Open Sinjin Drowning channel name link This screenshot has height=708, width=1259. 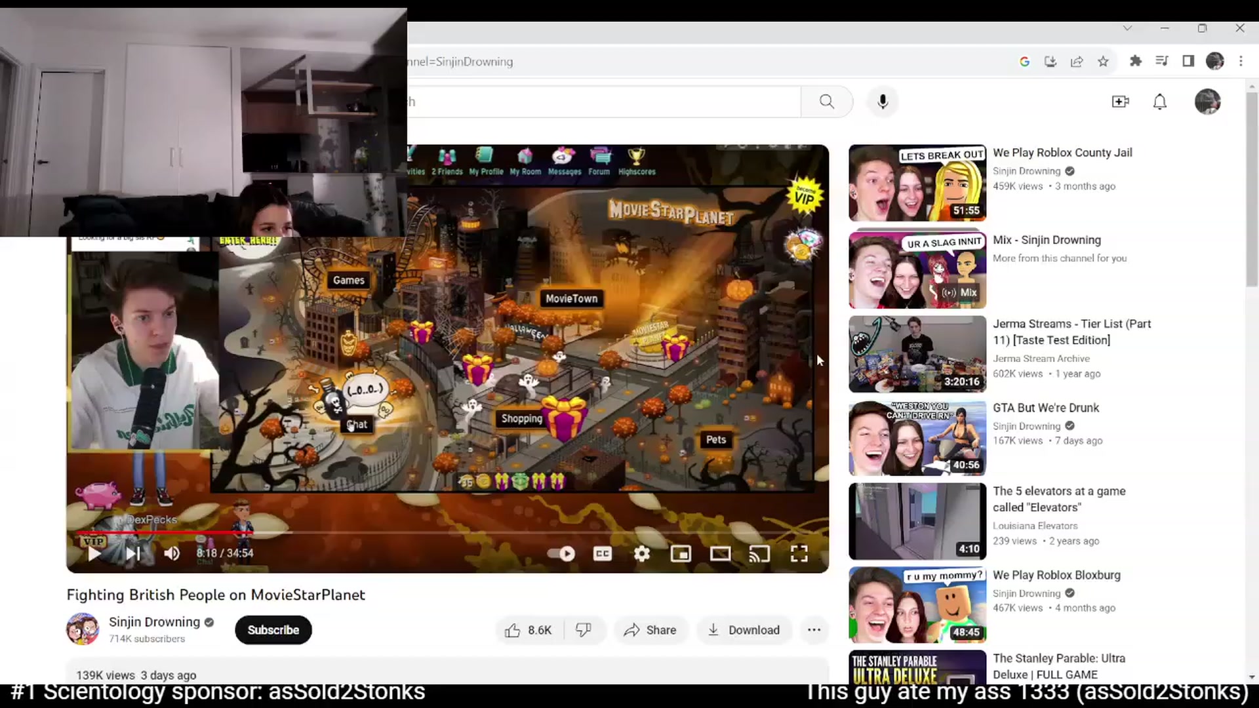[x=154, y=622]
